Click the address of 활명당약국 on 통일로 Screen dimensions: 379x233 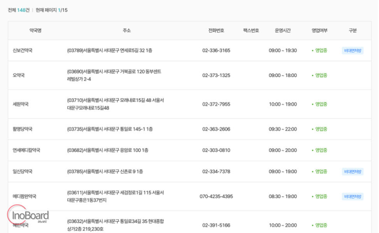point(110,129)
